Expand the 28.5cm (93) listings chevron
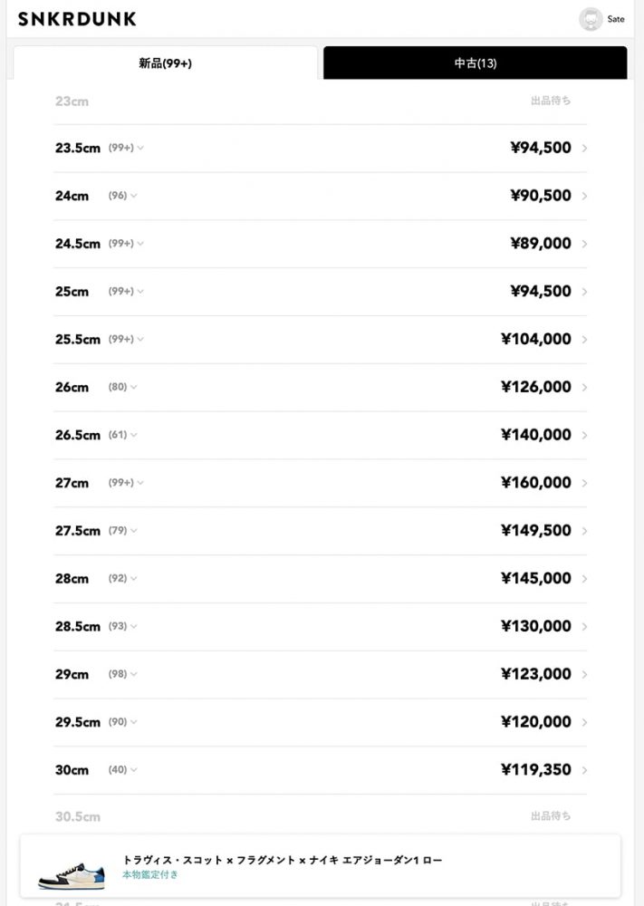The image size is (644, 906). 134,626
